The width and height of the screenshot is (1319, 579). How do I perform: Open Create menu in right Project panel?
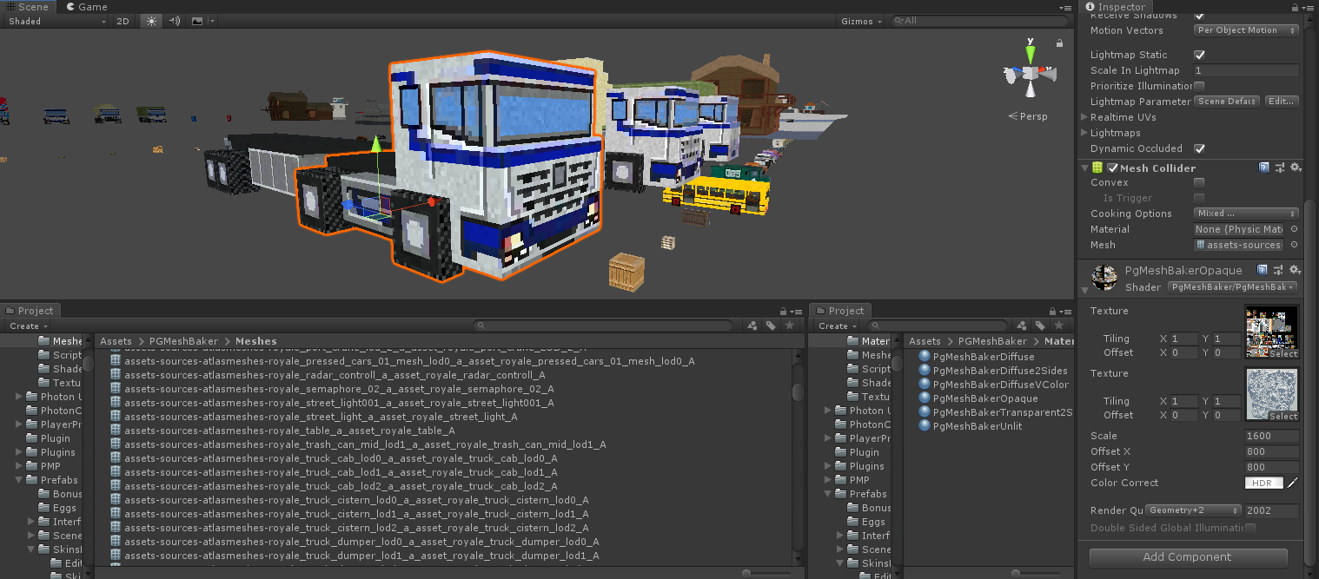click(x=838, y=326)
